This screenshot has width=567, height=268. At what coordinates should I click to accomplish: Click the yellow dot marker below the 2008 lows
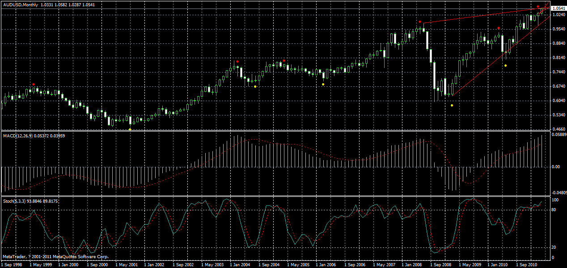(451, 105)
